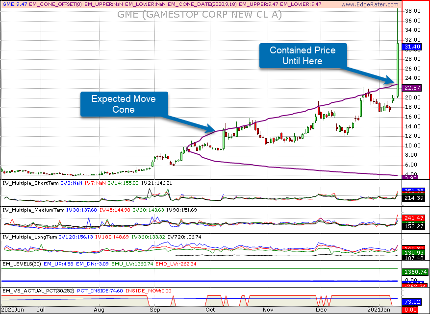Click the 14.00 price axis label
Viewport: 430px width, 314px height.
pyautogui.click(x=413, y=126)
